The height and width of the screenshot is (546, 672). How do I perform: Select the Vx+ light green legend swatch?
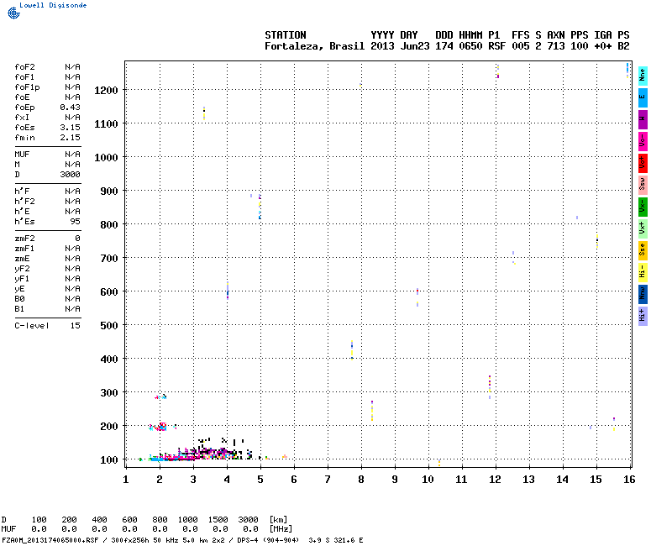(x=643, y=228)
